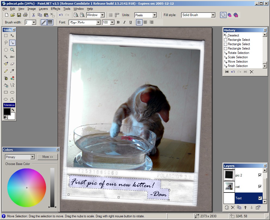Toggle rulers display
Viewport: 270px width, 220px height.
(117, 15)
